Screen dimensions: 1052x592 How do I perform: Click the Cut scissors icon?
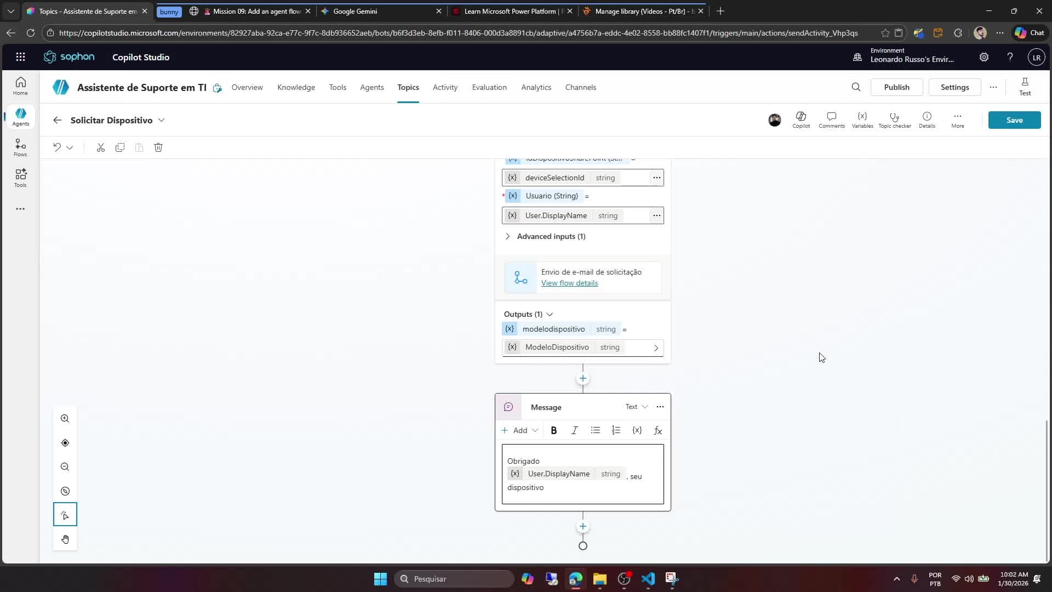100,147
